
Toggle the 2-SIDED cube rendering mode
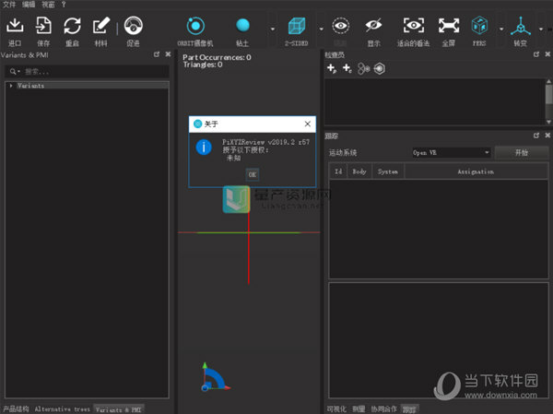point(296,28)
